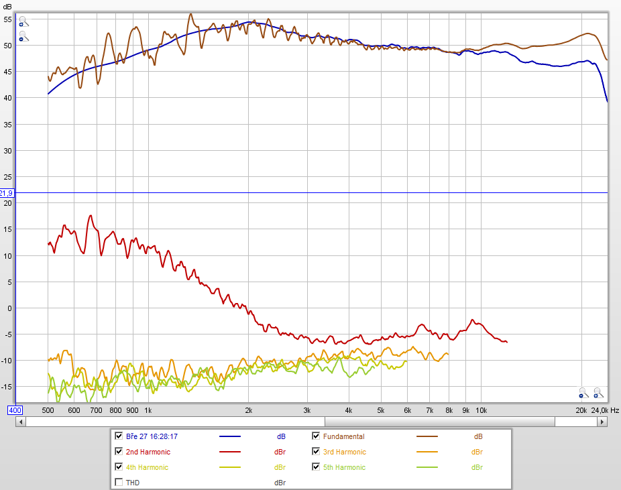The width and height of the screenshot is (621, 490).
Task: Uncheck the 5th Harmonic checkbox
Action: point(316,467)
